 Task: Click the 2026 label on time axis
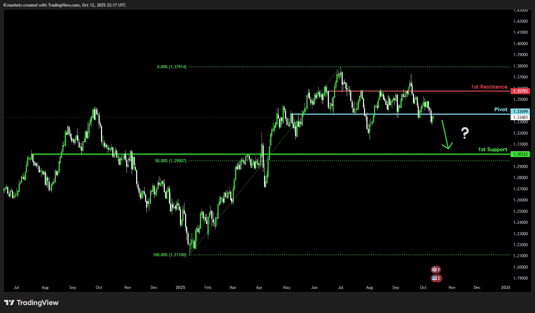505,288
